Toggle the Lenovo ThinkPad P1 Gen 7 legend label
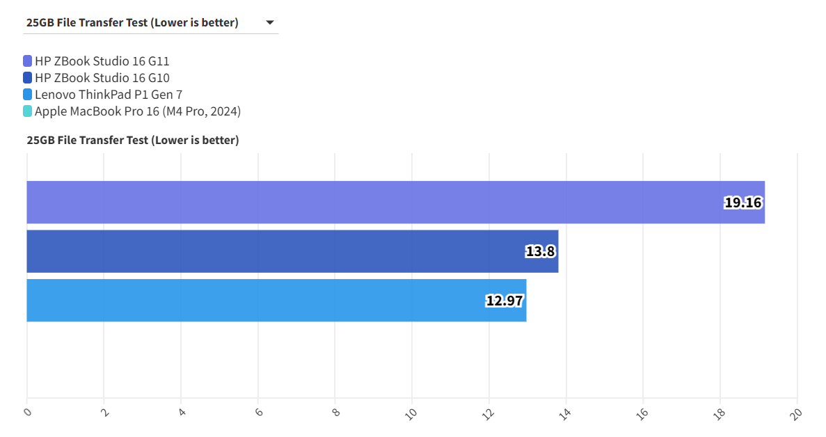This screenshot has height=437, width=826. (109, 95)
